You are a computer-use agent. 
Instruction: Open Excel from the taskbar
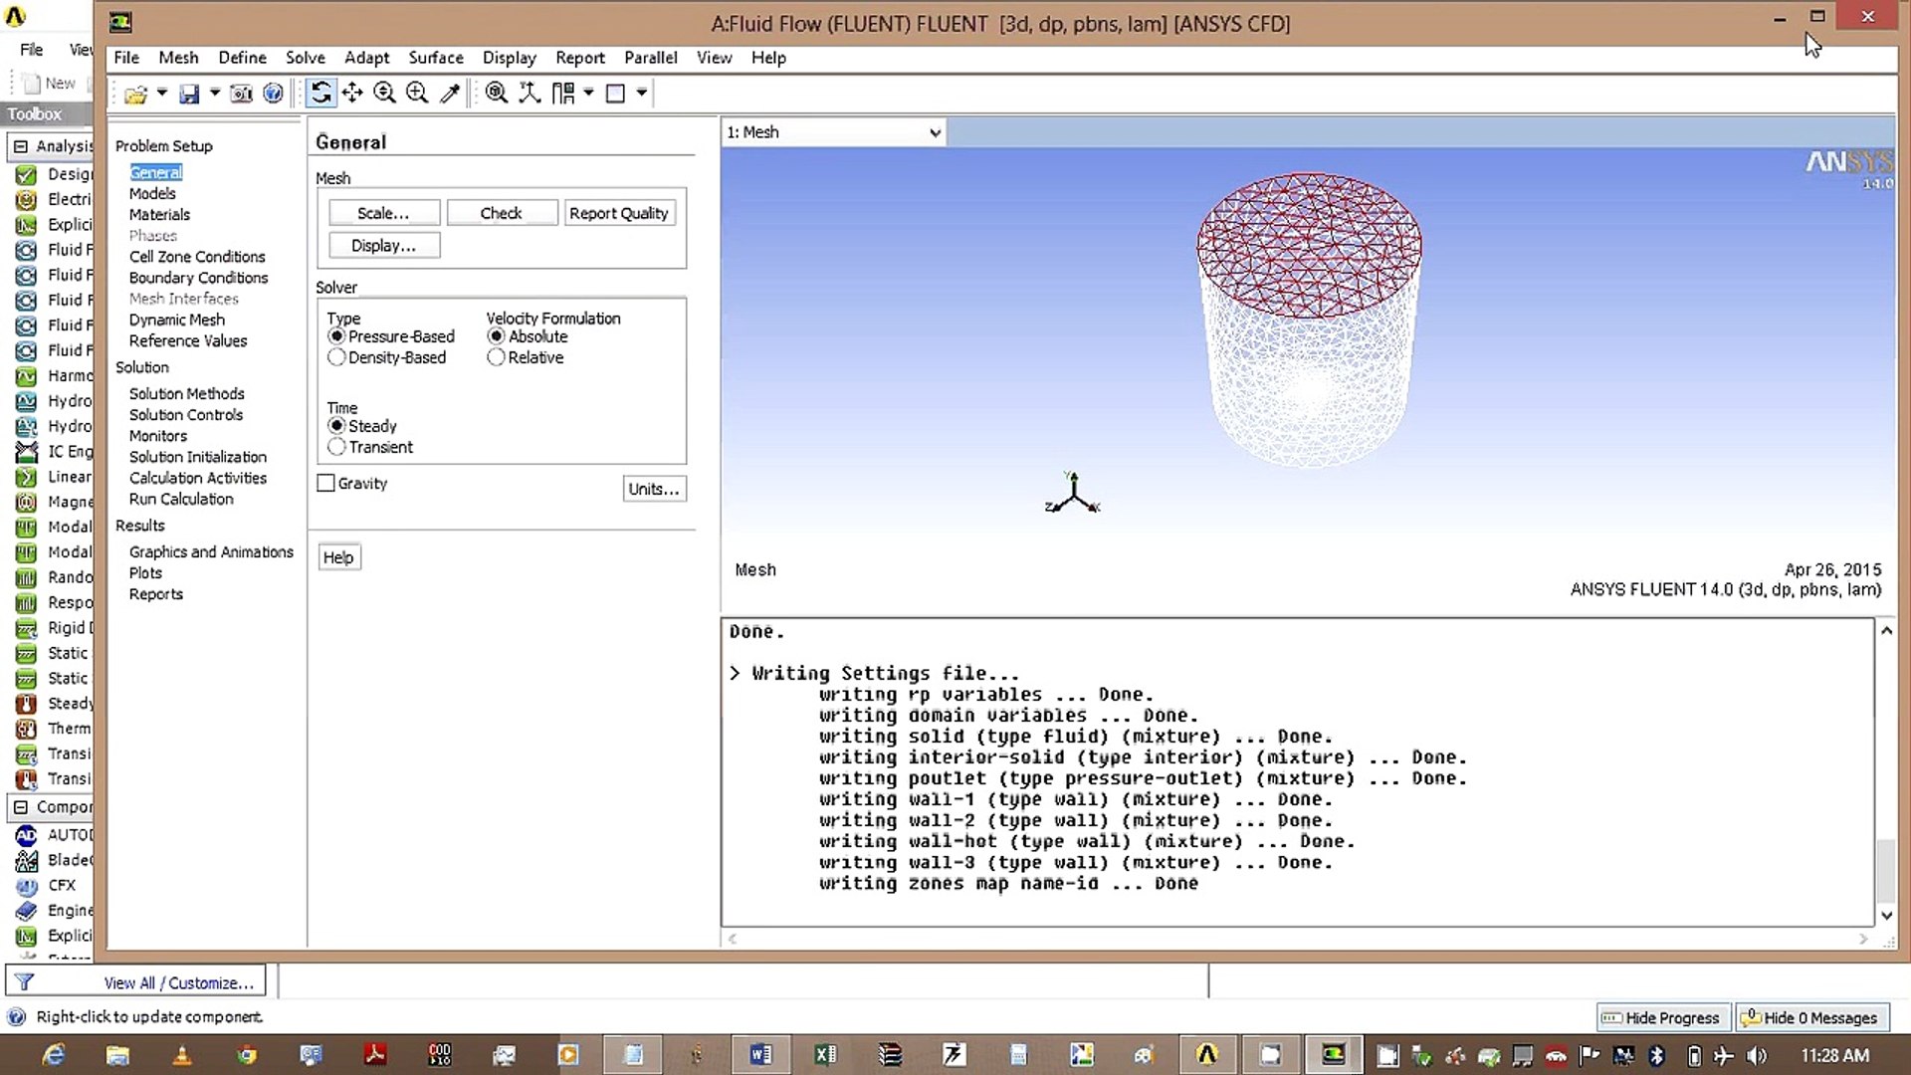point(825,1055)
